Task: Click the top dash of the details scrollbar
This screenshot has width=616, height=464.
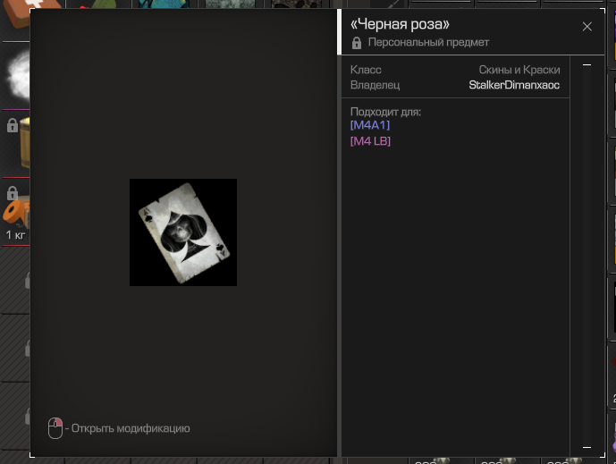Action: pyautogui.click(x=586, y=65)
